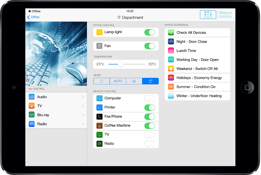261x175 pixels.
Task: Open the Audio label in AV Control
Action: pyautogui.click(x=42, y=97)
